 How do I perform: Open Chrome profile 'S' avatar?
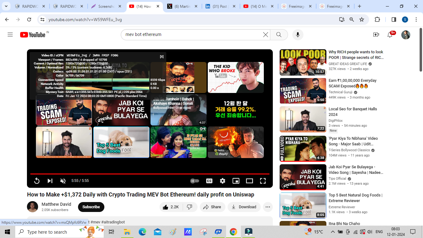pyautogui.click(x=405, y=20)
